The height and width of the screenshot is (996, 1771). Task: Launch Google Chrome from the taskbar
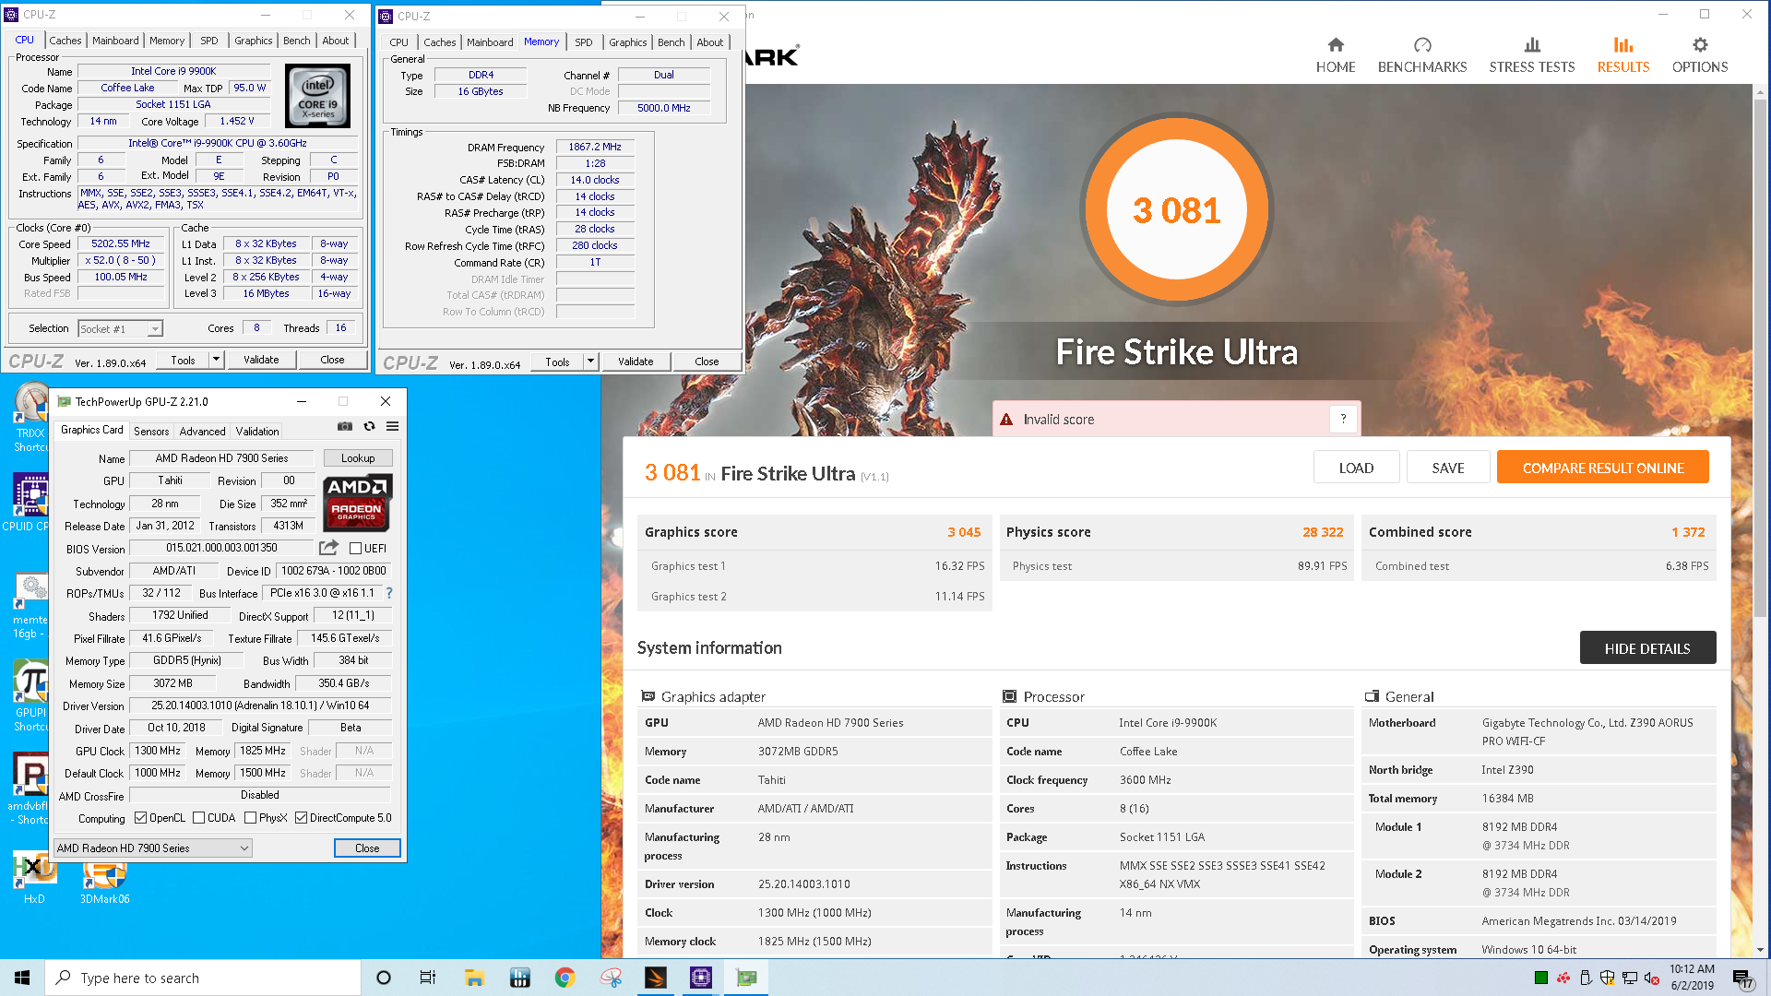565,978
